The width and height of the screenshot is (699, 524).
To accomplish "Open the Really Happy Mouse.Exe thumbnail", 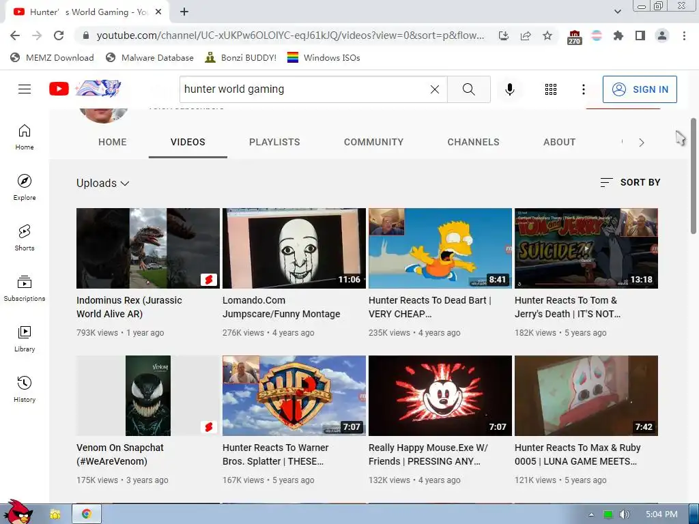I will [x=440, y=396].
